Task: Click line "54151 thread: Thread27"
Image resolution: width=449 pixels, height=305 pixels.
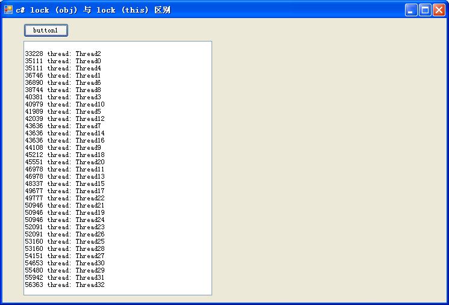Action: pos(64,256)
